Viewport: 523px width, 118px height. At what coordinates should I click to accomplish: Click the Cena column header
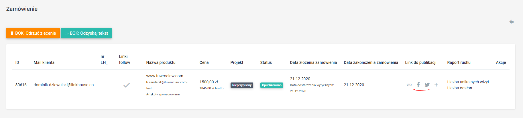click(204, 62)
